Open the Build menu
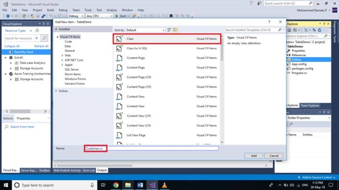This screenshot has width=339, height=190. [x=51, y=10]
